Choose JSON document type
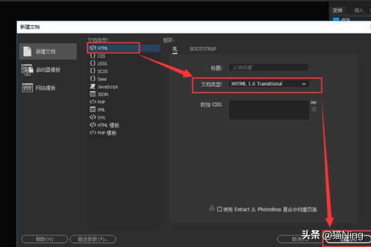 [x=99, y=94]
